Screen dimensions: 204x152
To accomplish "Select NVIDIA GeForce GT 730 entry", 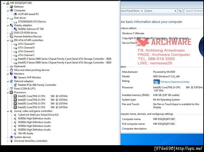I will tap(31, 29).
